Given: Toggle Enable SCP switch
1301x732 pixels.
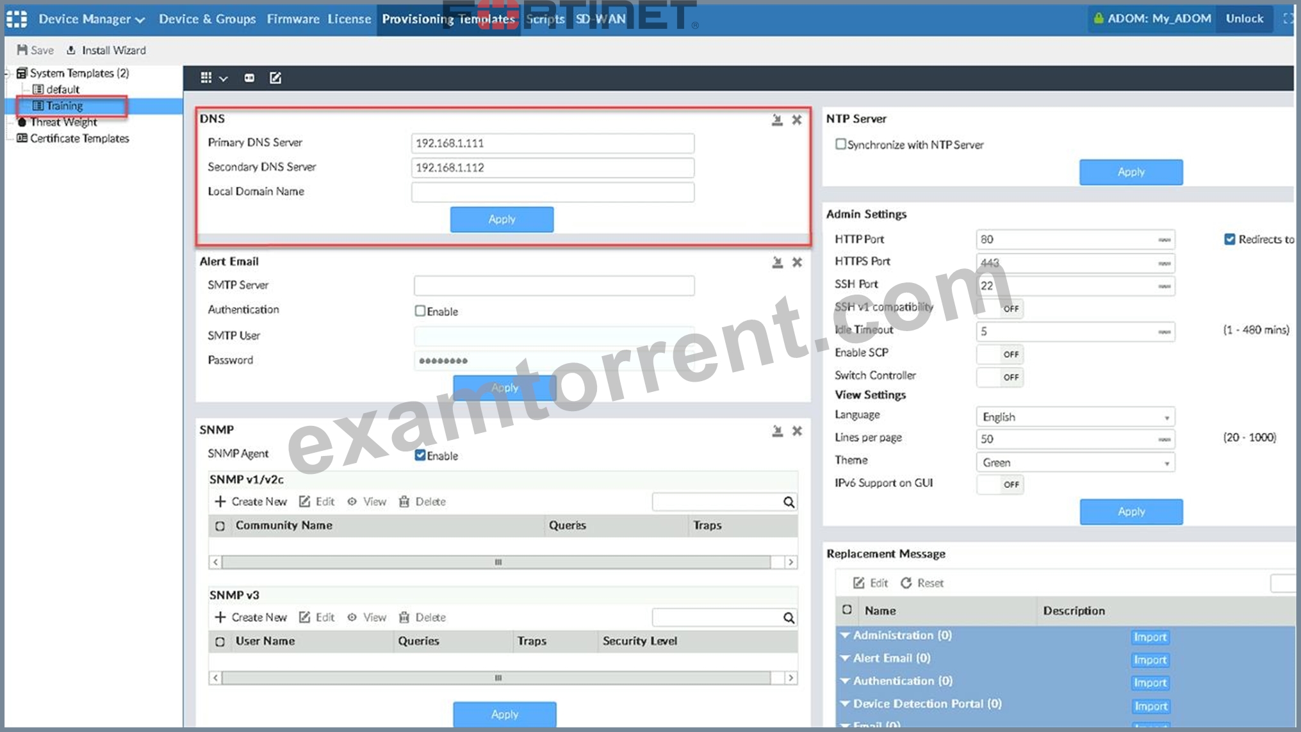Looking at the screenshot, I should (1000, 354).
